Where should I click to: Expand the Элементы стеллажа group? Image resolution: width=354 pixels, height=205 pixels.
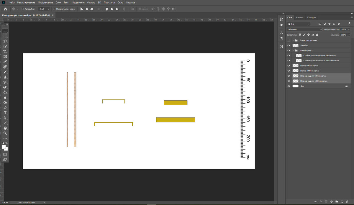coord(293,40)
